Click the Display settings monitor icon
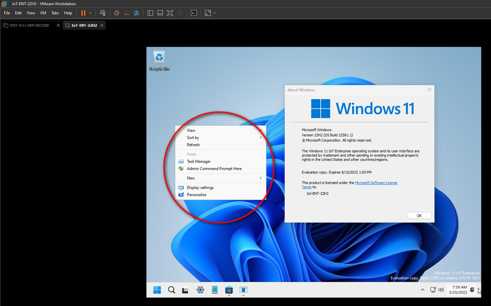Screen dimensions: 491x306 click(x=181, y=188)
